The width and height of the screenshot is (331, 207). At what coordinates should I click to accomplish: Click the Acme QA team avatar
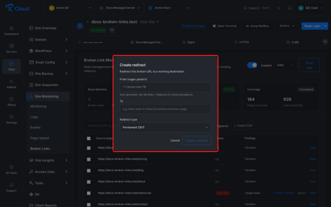tap(51, 8)
